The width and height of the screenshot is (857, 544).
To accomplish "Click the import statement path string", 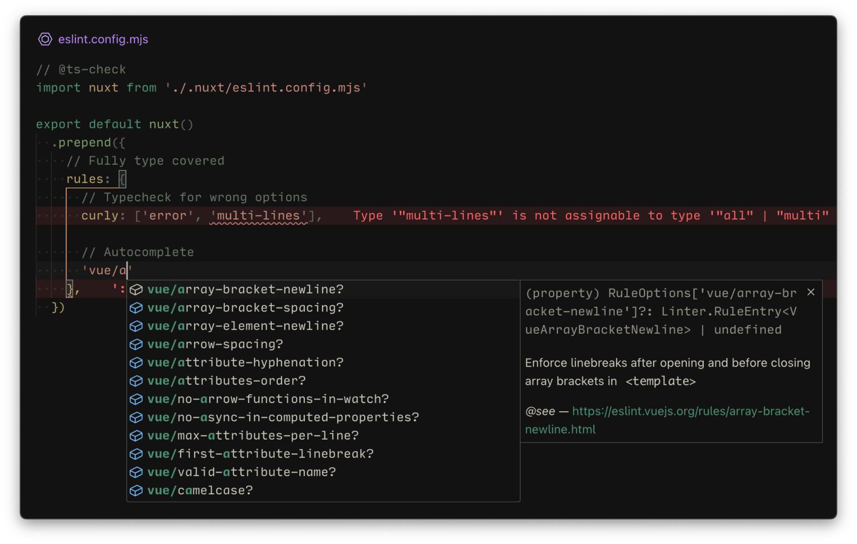I will pyautogui.click(x=267, y=88).
